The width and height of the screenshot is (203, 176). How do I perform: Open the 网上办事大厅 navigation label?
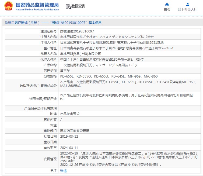[187, 10]
